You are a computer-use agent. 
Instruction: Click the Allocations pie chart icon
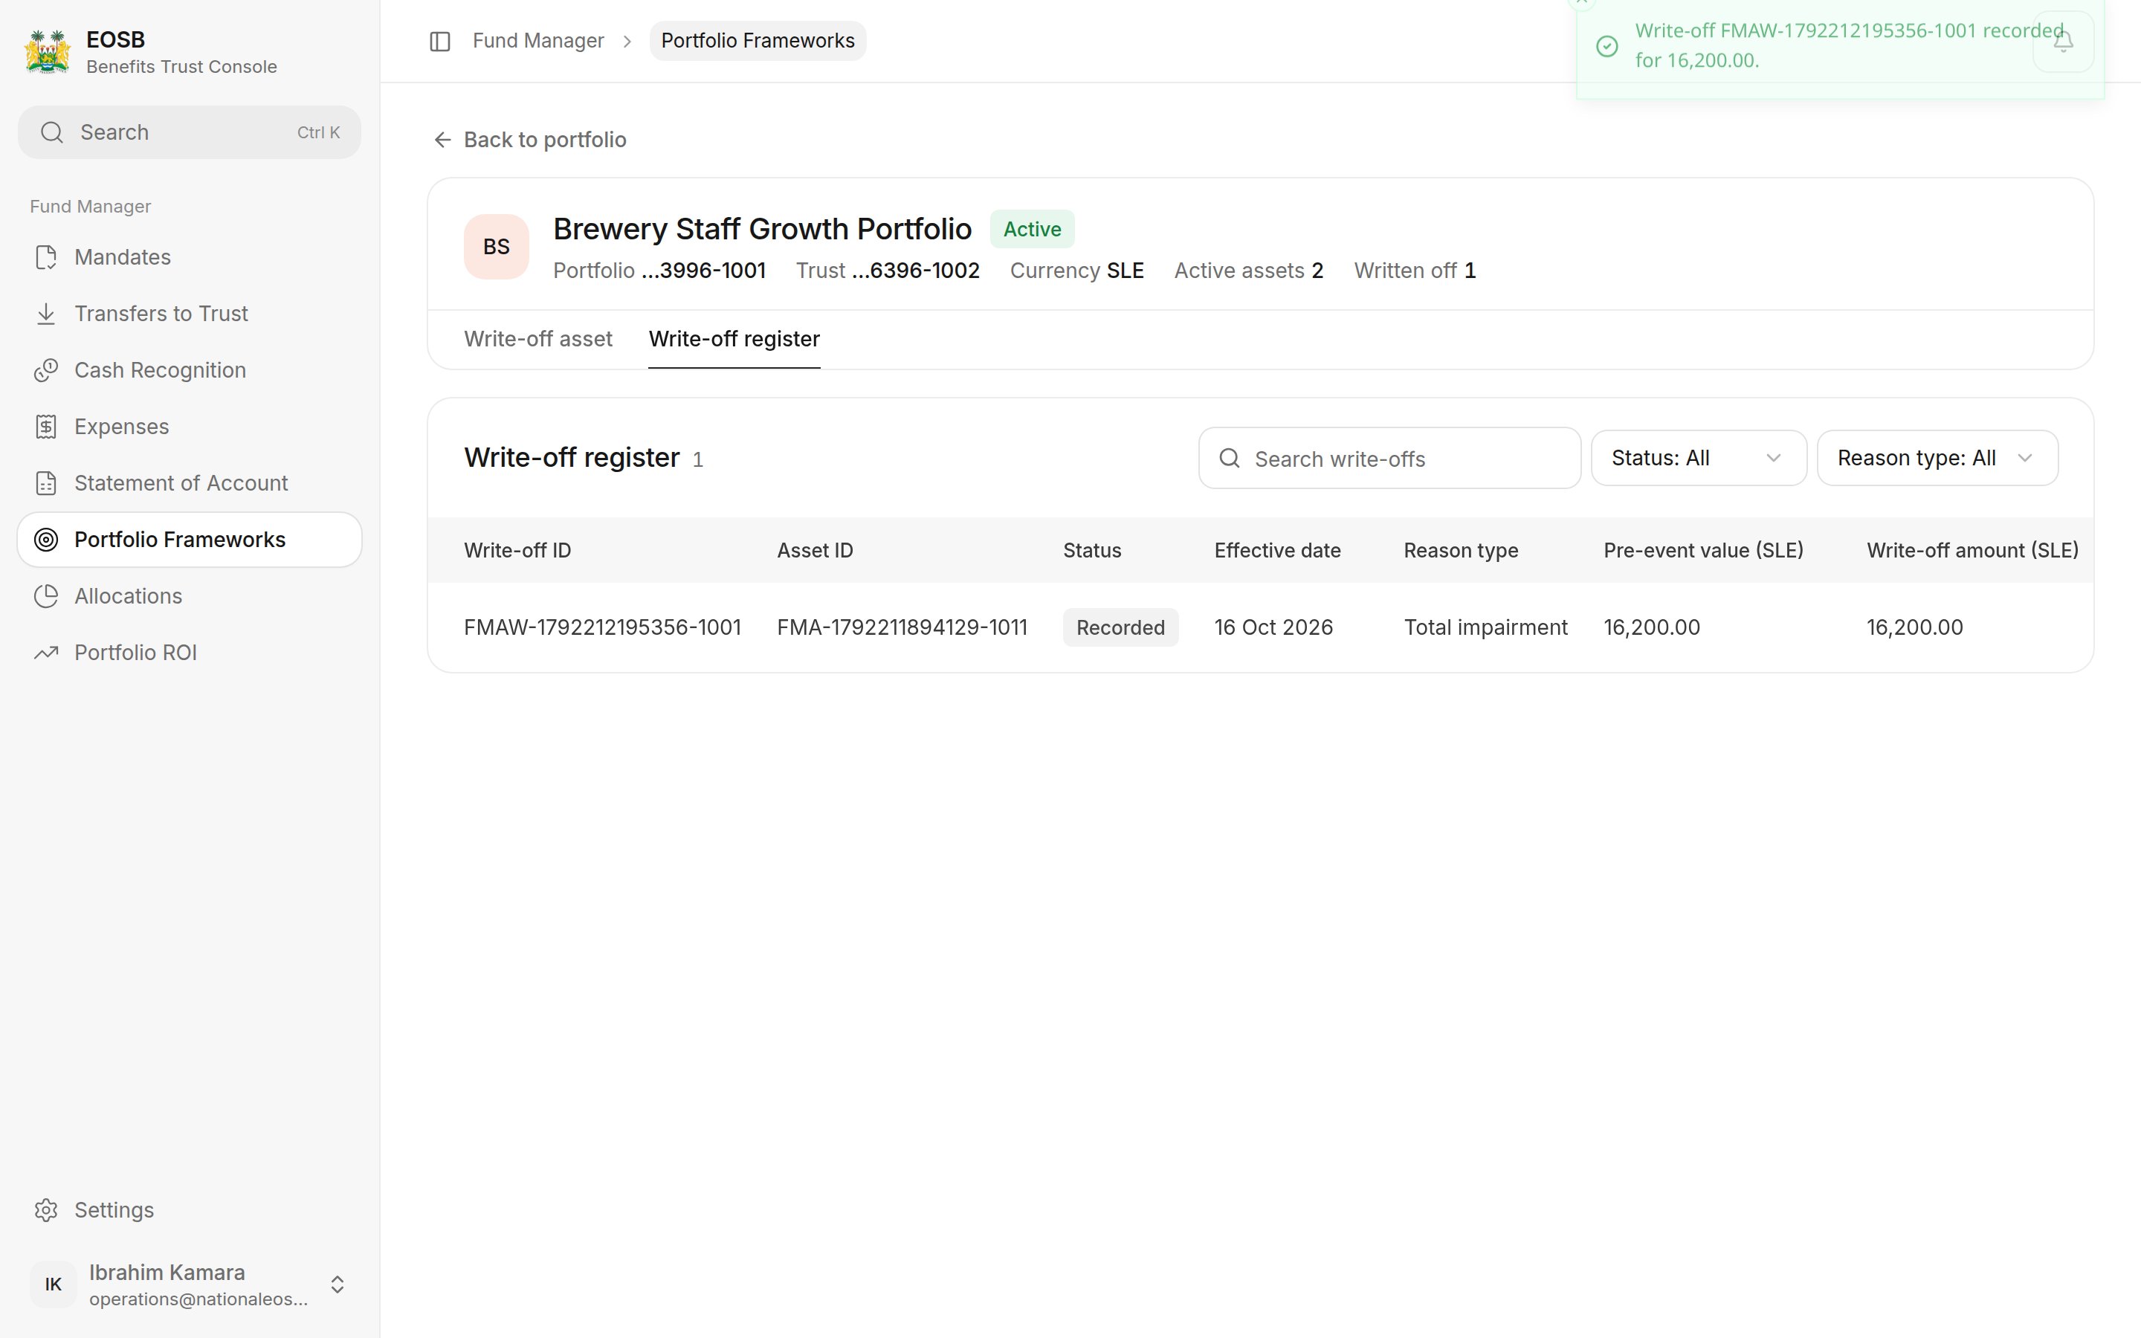46,596
